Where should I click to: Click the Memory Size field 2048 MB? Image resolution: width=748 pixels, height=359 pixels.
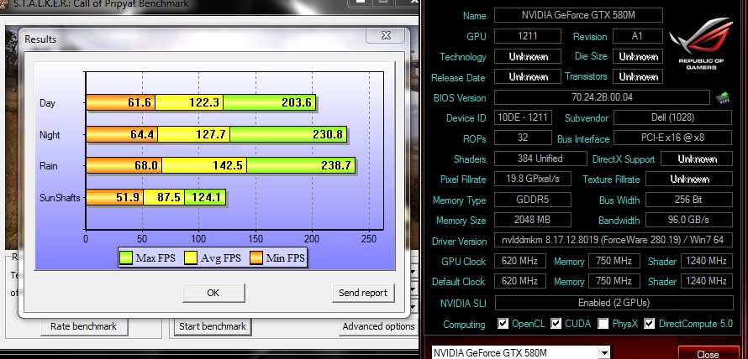pos(533,220)
